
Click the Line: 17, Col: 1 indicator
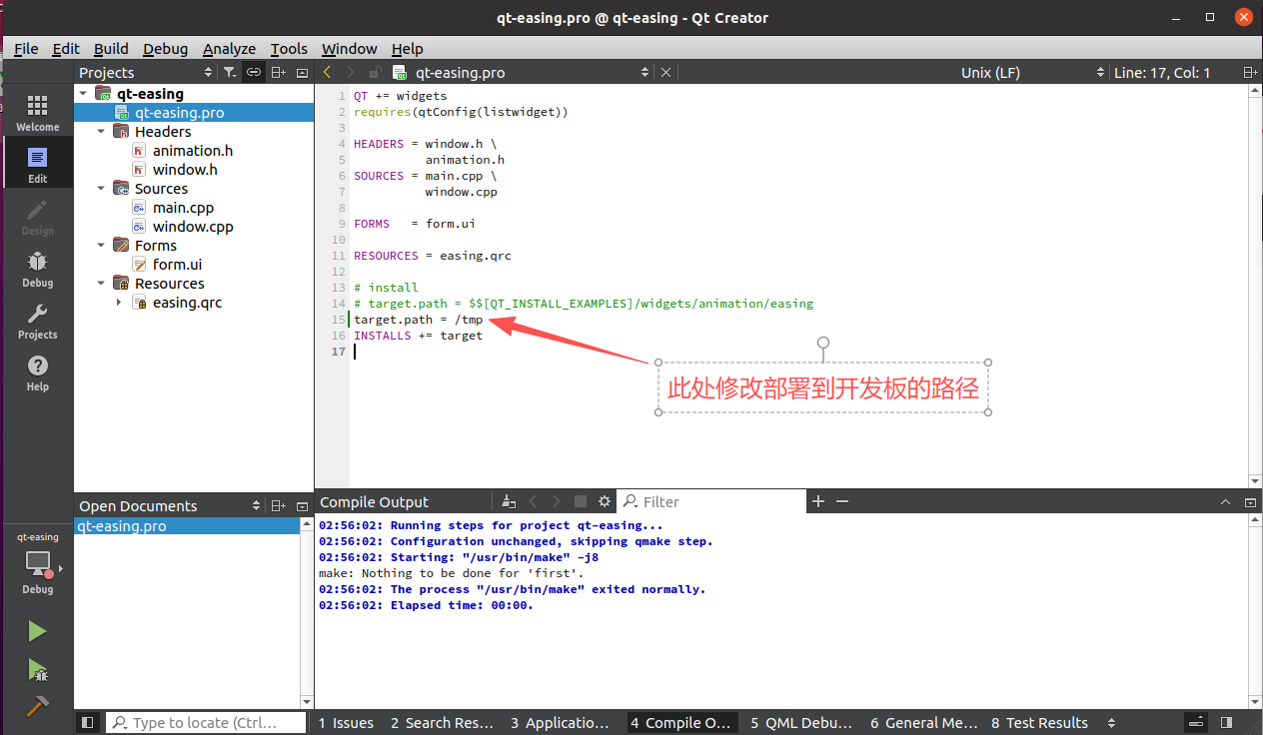[x=1162, y=72]
